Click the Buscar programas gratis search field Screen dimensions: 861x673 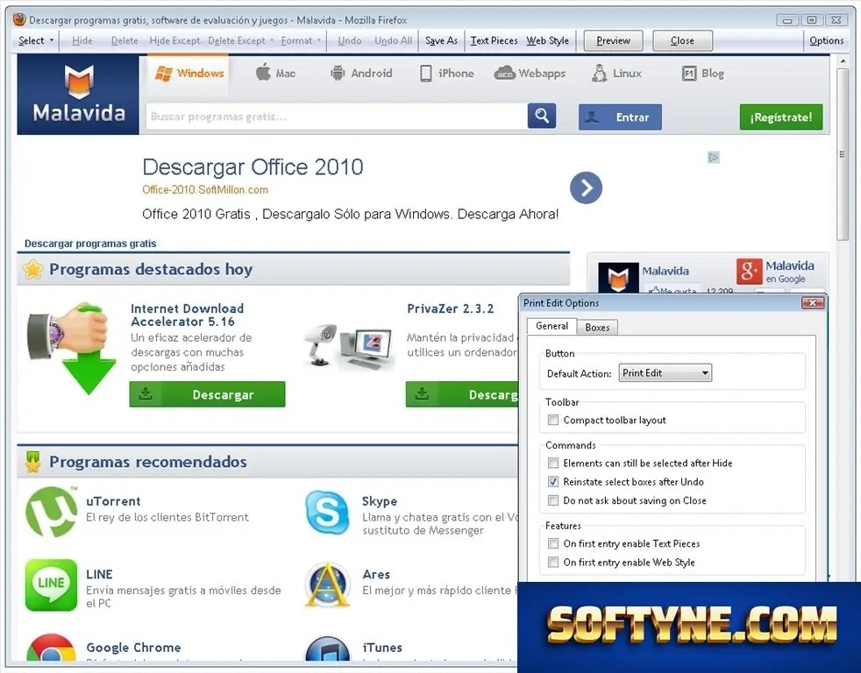pyautogui.click(x=336, y=117)
